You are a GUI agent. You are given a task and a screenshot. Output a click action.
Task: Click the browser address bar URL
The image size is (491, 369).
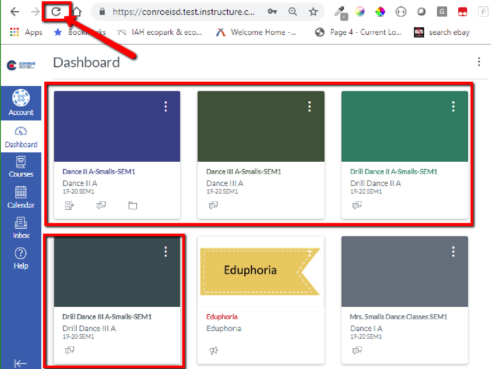coord(183,12)
